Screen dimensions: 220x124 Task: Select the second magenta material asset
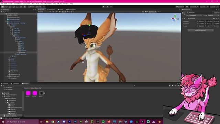coord(35,93)
